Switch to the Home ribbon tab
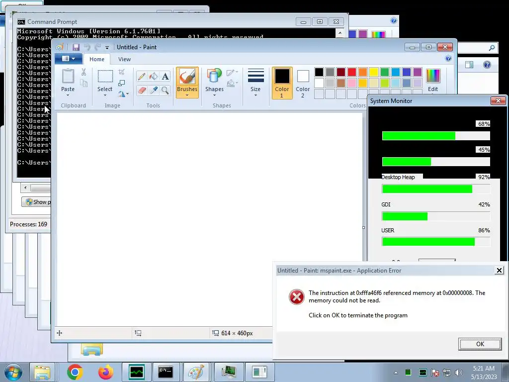This screenshot has width=509, height=382. [x=97, y=59]
